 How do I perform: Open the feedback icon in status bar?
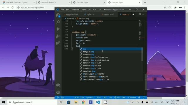coord(139,97)
